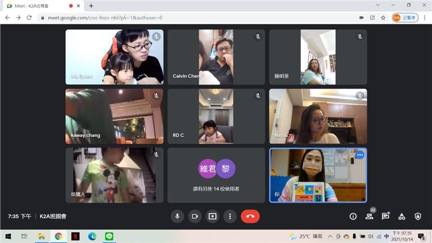
Task: Open a new browser tab
Action: 91,5
